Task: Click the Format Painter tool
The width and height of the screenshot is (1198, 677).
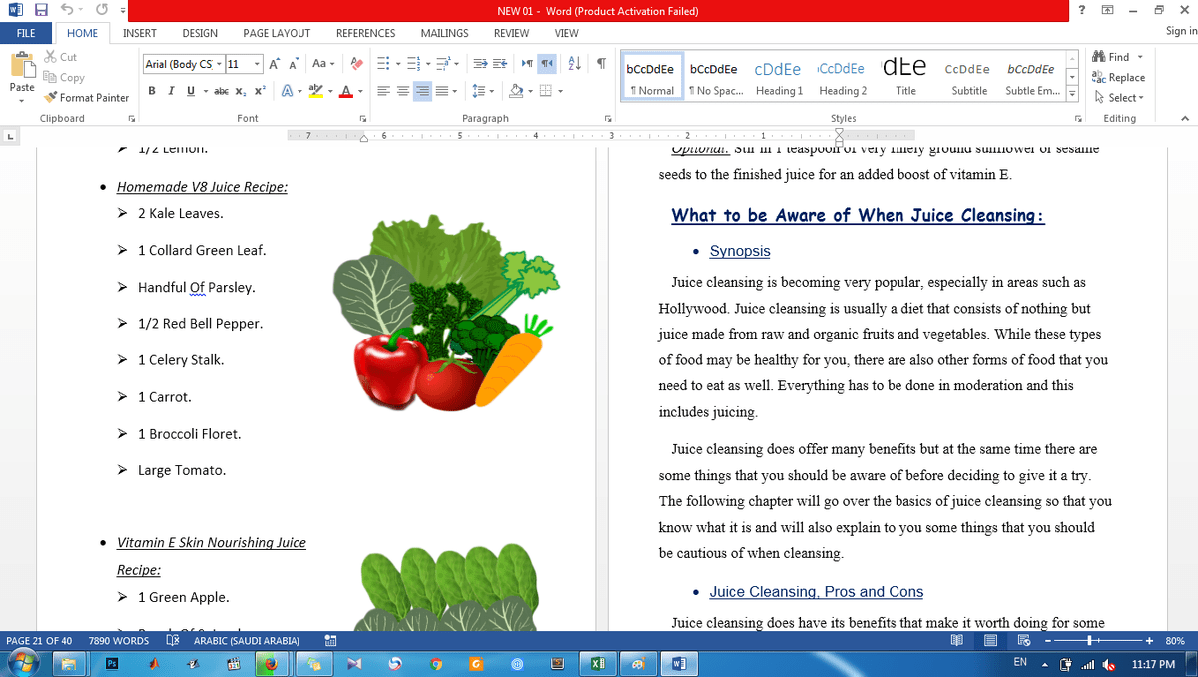Action: coord(87,98)
